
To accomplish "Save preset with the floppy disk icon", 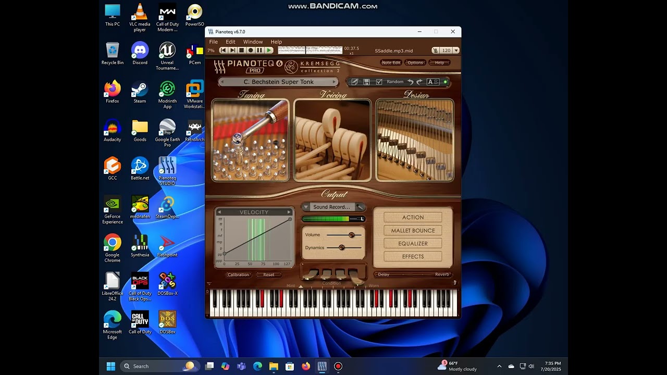I will pos(367,82).
